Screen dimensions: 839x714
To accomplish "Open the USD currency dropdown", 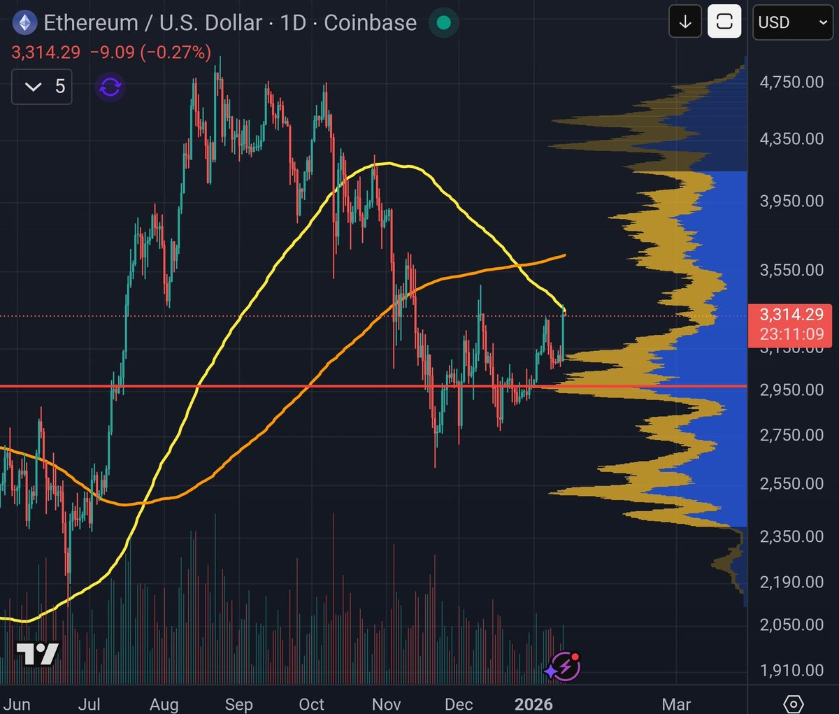I will pos(792,22).
